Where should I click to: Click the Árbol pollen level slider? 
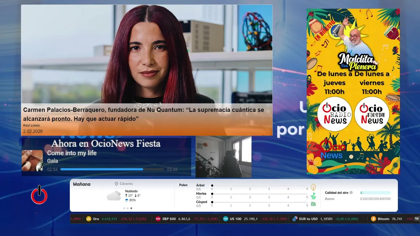260,186
